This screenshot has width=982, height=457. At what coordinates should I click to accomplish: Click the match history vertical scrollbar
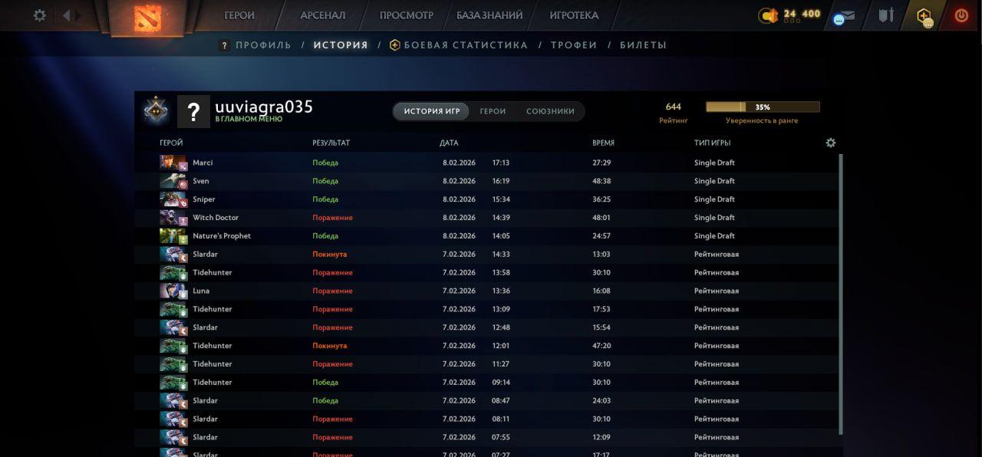click(841, 291)
